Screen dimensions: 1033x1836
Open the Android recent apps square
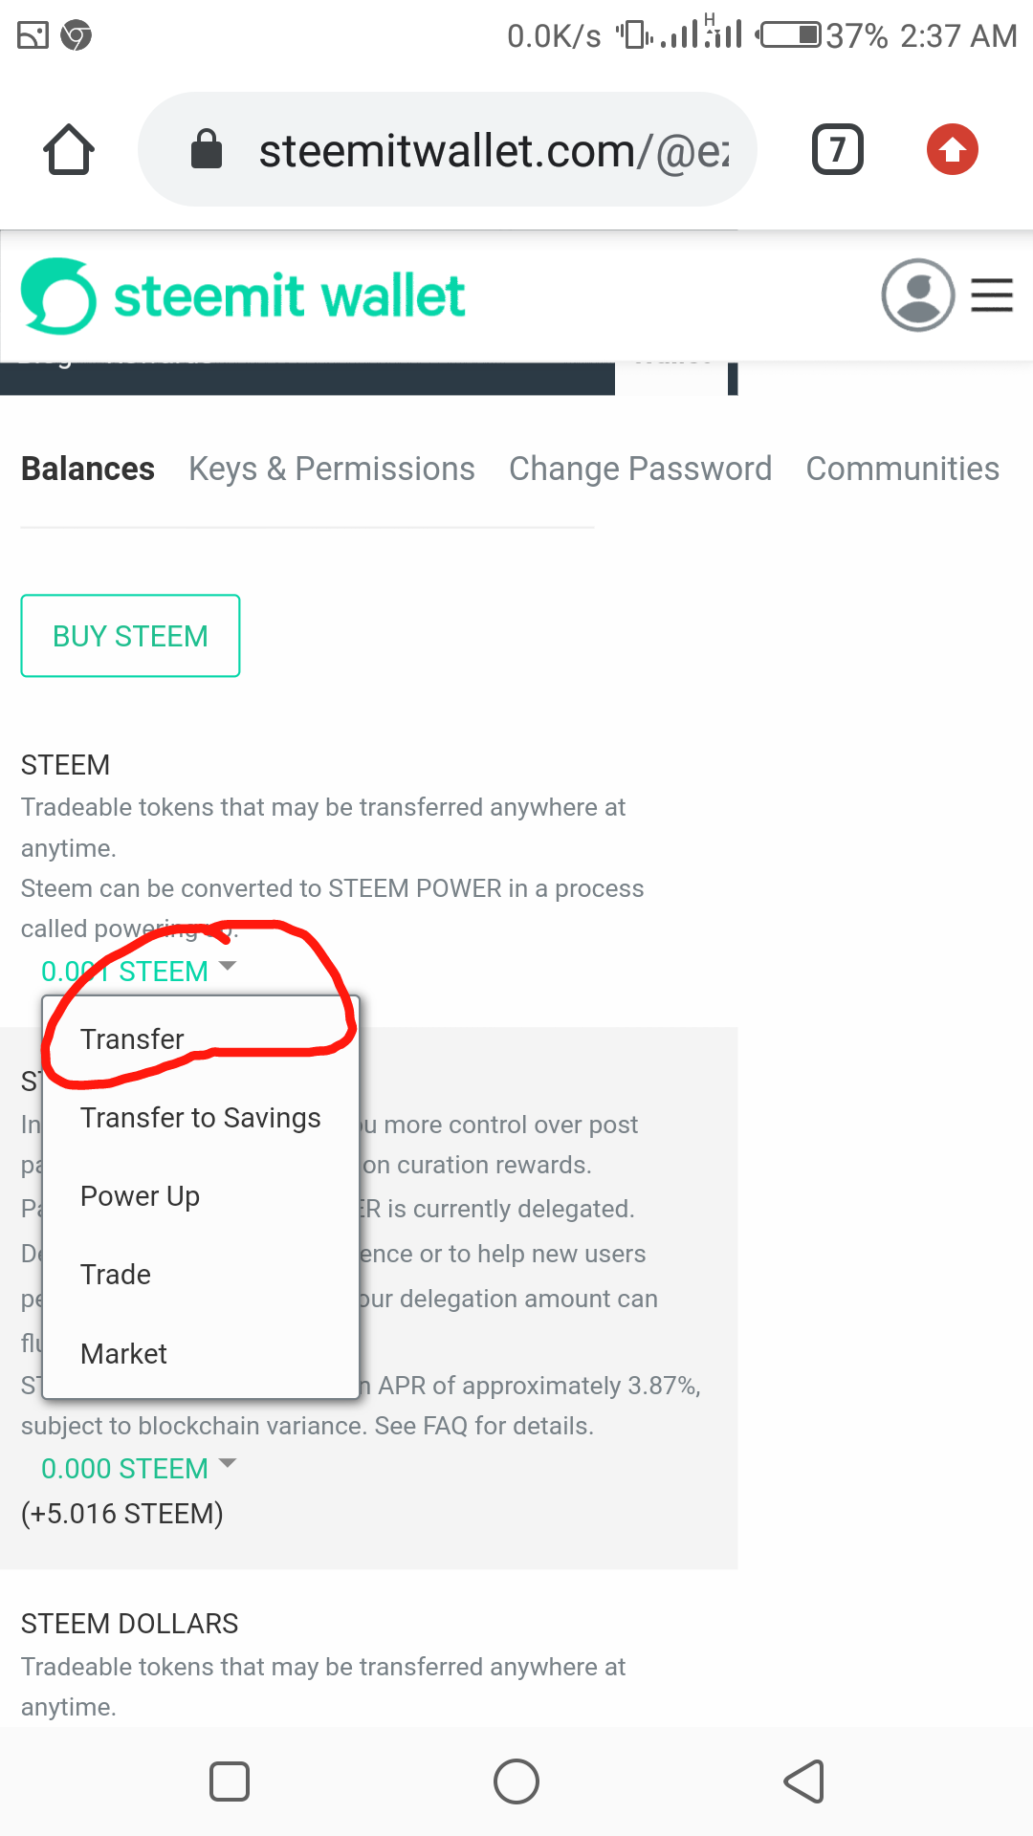[230, 1781]
